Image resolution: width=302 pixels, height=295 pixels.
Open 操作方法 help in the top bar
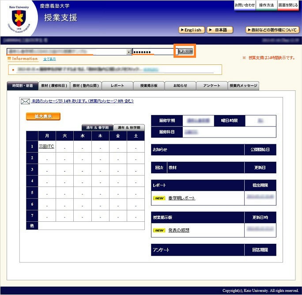[x=267, y=5]
